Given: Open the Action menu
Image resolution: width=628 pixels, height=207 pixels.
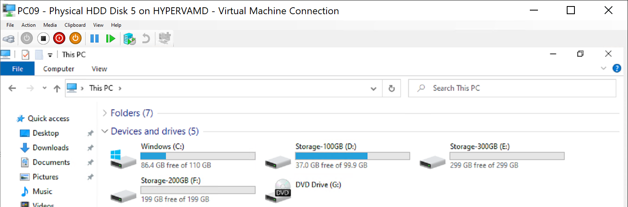Looking at the screenshot, I should tap(29, 25).
